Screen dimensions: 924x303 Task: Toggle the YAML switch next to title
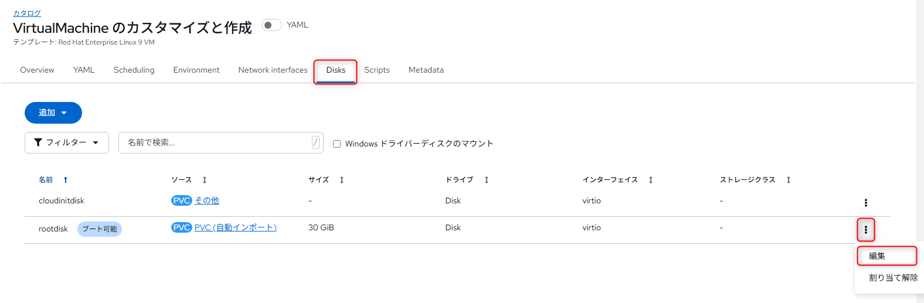click(271, 25)
